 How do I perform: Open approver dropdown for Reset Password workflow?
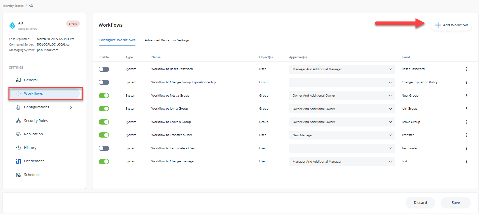(342, 69)
